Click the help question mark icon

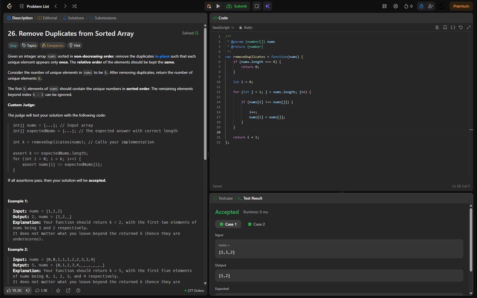(x=78, y=290)
